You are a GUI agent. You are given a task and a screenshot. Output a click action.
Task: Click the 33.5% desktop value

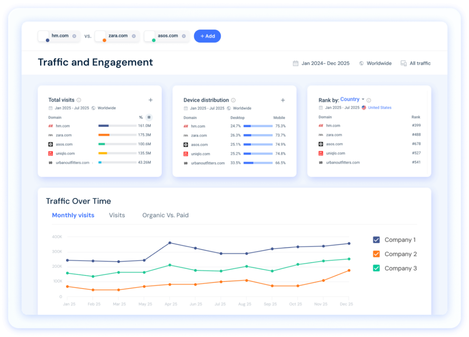pyautogui.click(x=236, y=163)
